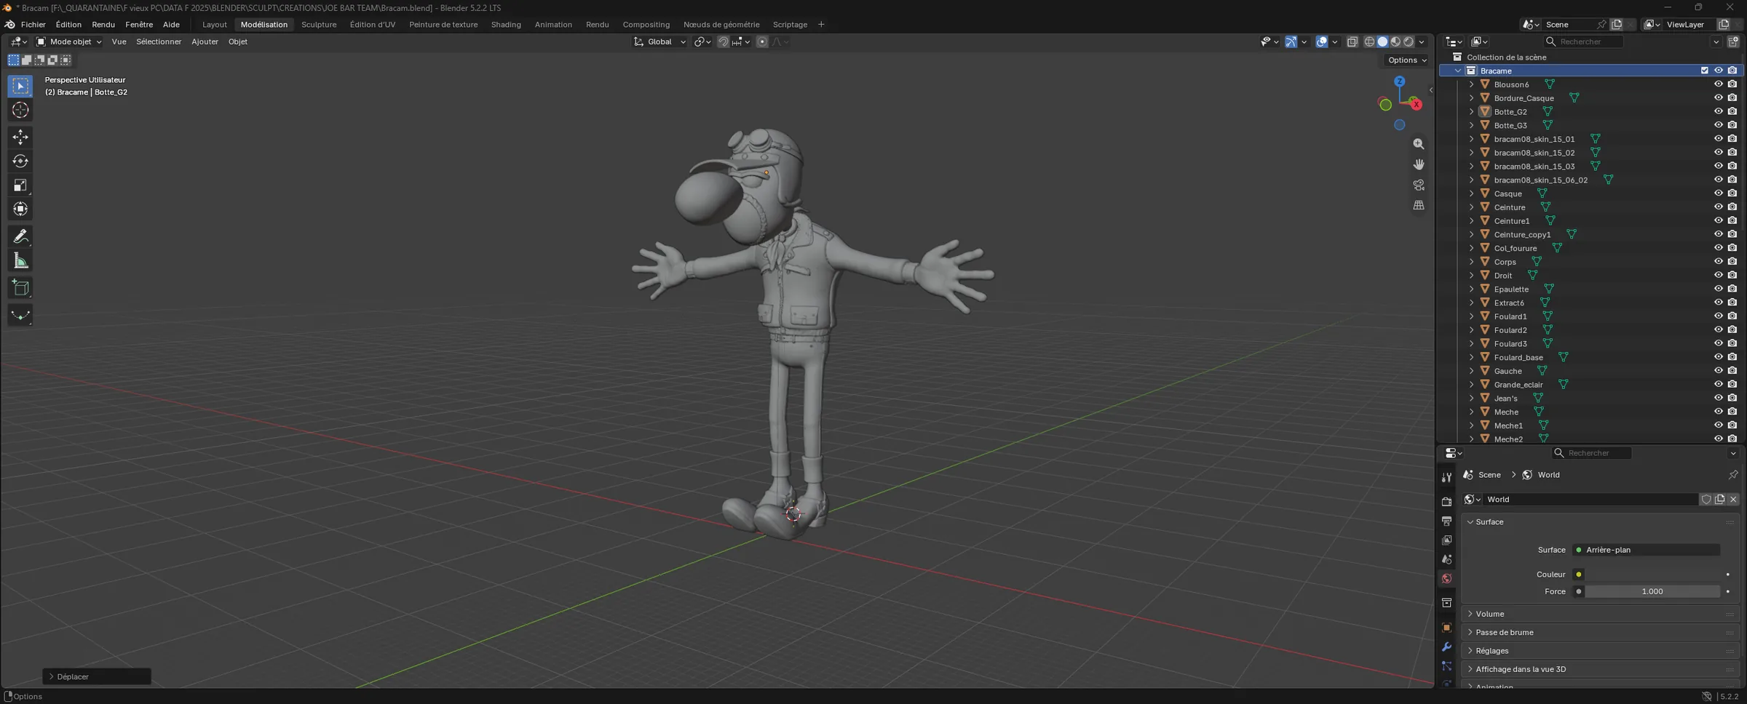The width and height of the screenshot is (1747, 704).
Task: Open the Global orientation dropdown
Action: tap(659, 41)
